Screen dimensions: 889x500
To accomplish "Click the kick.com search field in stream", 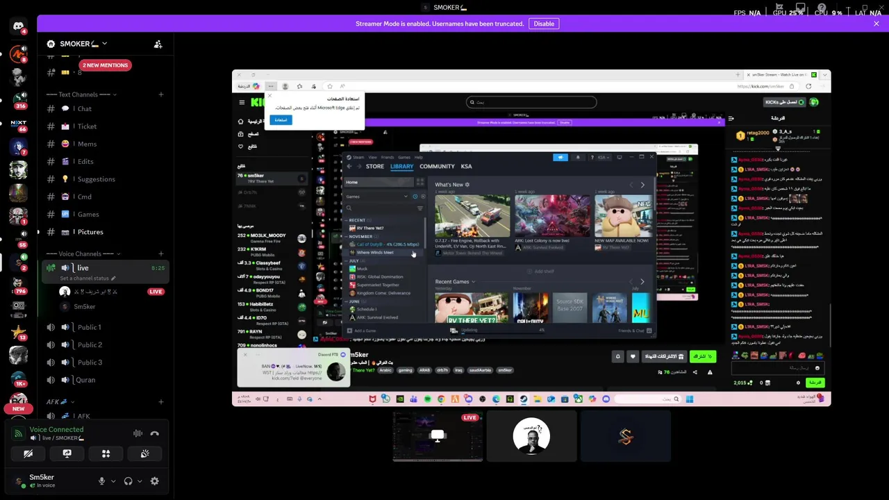I will pyautogui.click(x=531, y=102).
